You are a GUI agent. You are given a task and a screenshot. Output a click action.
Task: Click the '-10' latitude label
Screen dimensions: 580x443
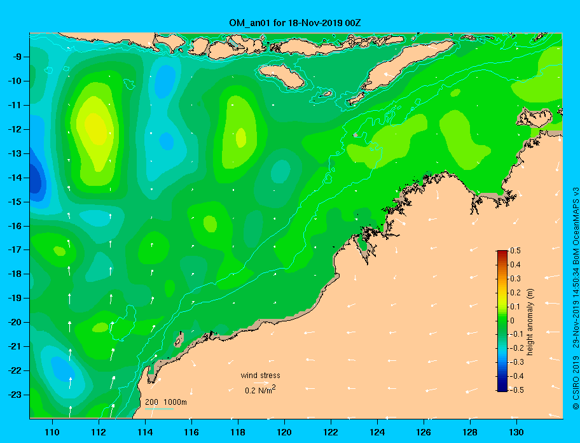(x=15, y=81)
